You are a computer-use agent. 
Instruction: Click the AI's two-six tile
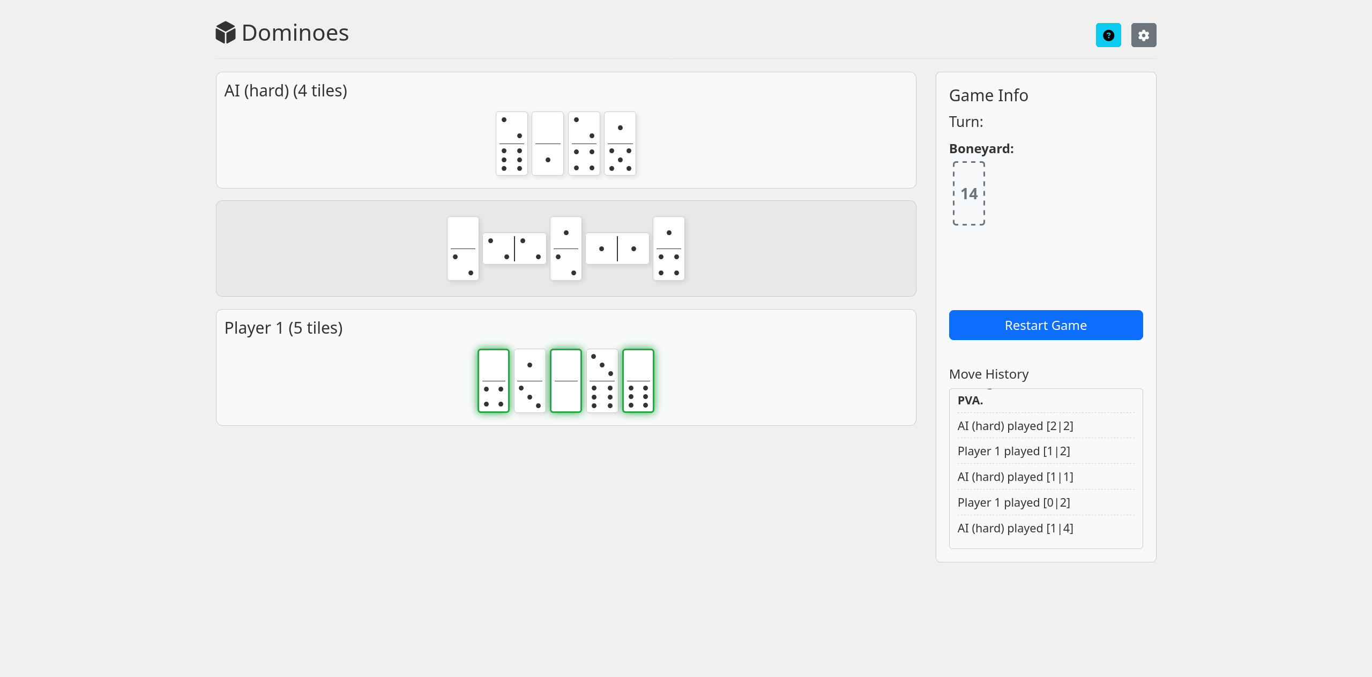(x=511, y=144)
